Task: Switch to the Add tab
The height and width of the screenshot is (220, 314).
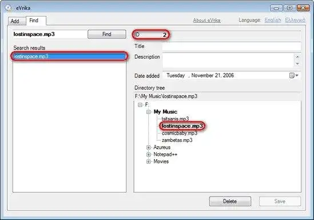Action: pyautogui.click(x=17, y=21)
